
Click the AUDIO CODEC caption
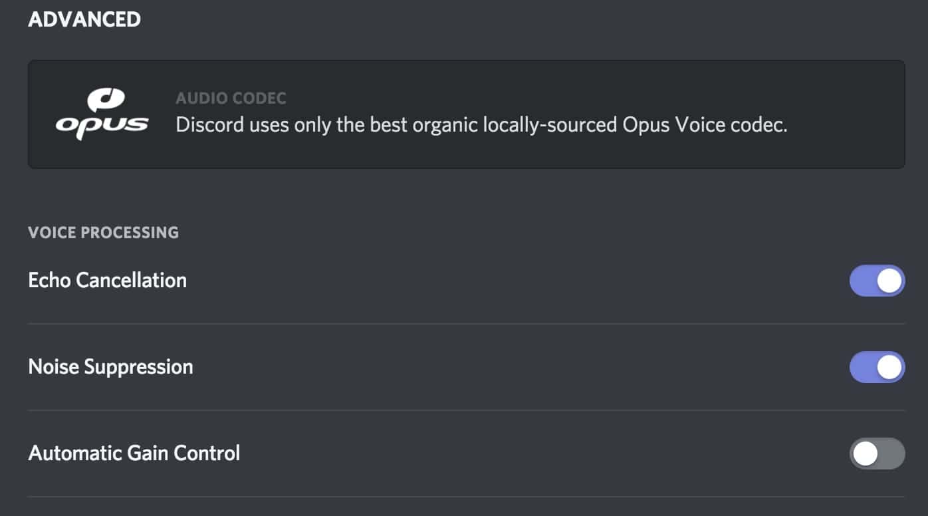click(x=231, y=98)
